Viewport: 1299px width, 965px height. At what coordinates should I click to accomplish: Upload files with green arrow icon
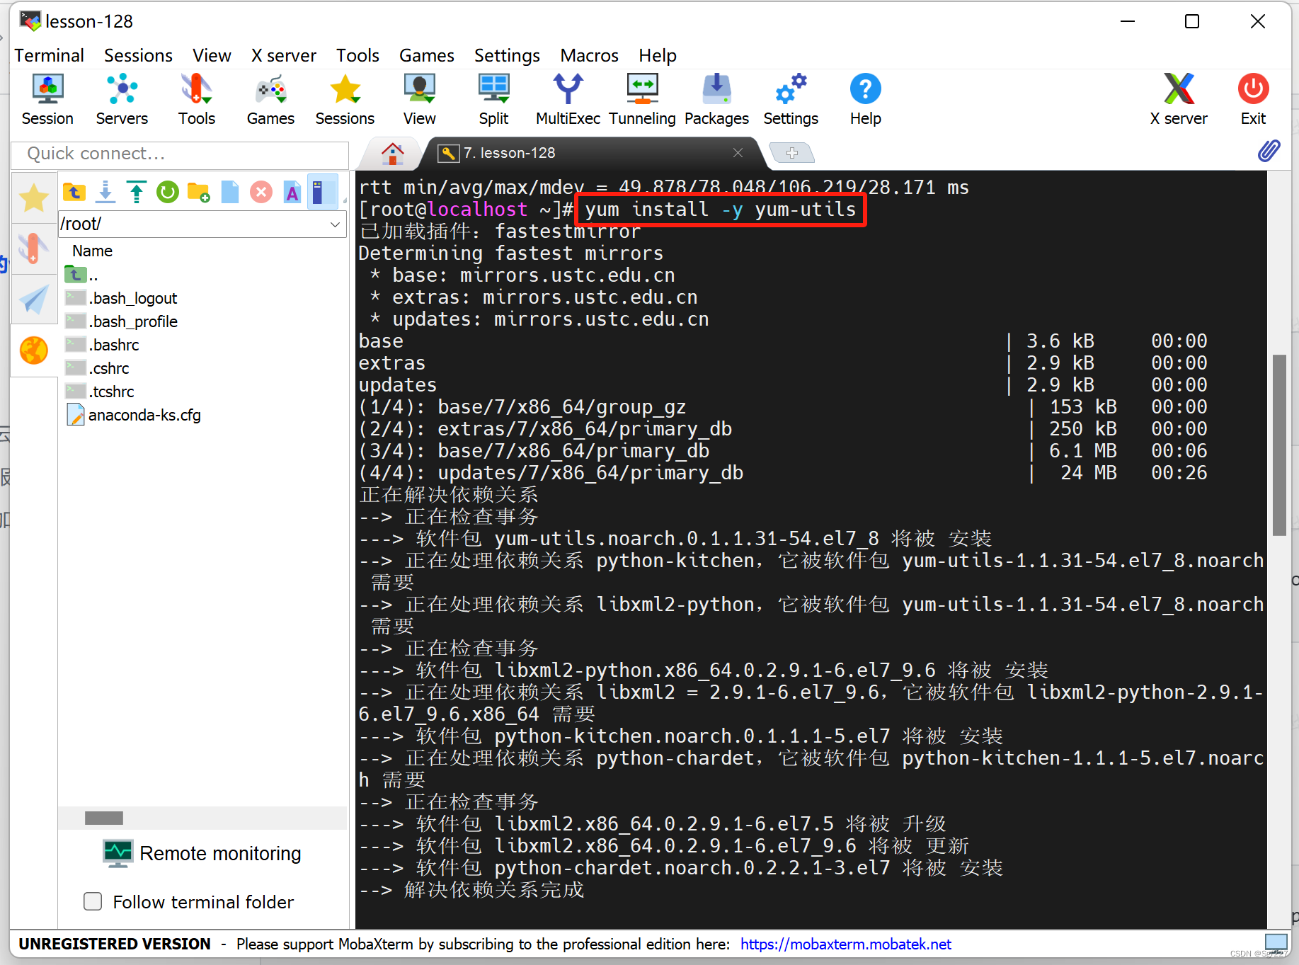(137, 192)
